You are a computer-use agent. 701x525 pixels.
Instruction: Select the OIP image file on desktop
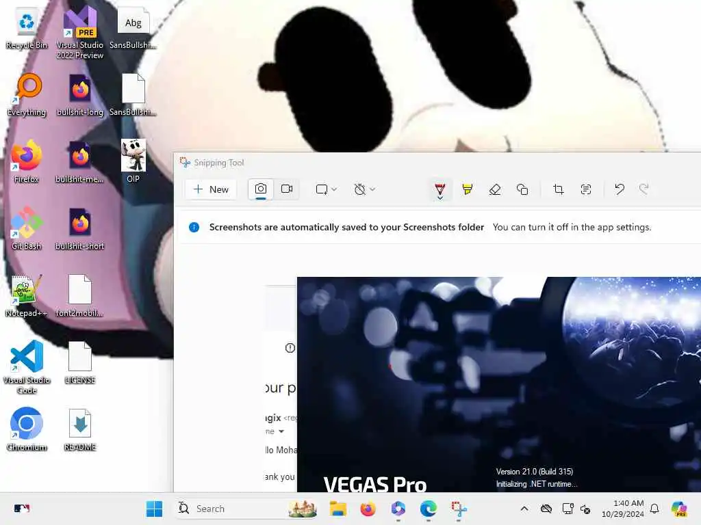coord(133,161)
